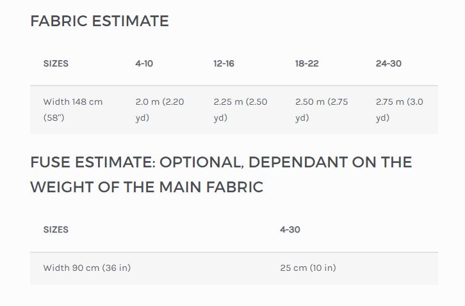The image size is (465, 306).
Task: Click the FUSE ESTIMATE heading text
Action: 221,174
